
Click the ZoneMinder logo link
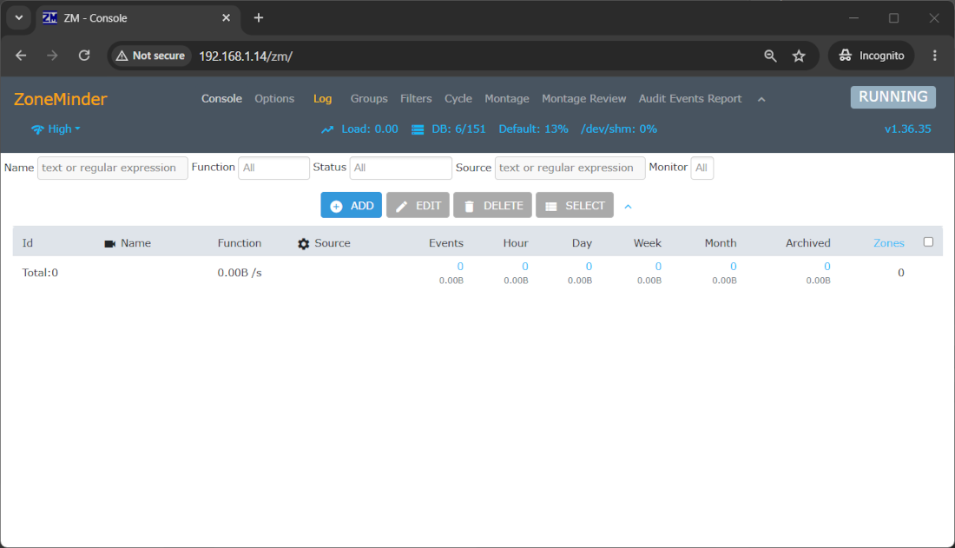pos(60,99)
